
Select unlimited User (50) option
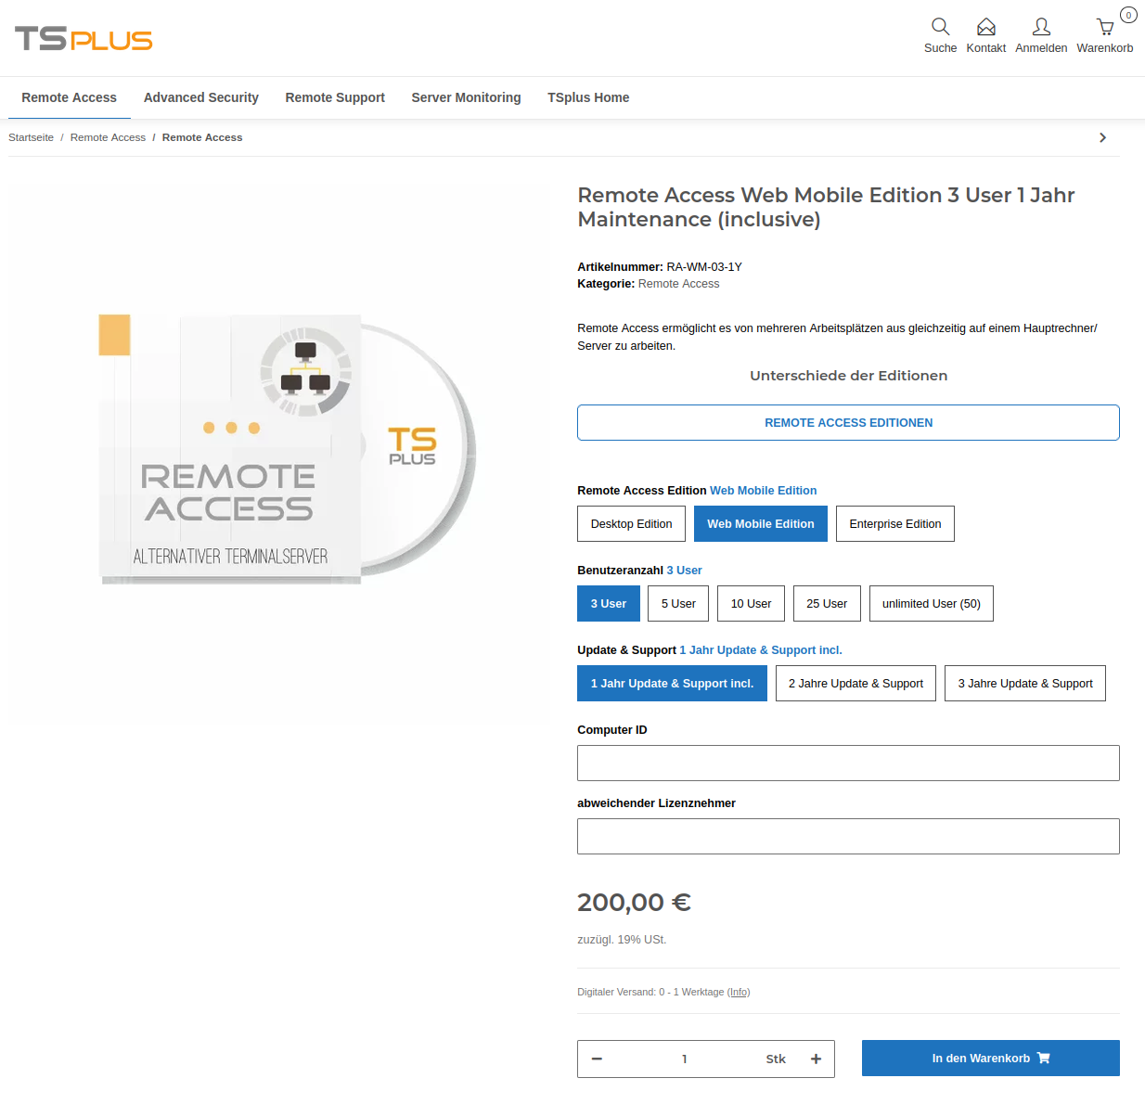click(x=932, y=604)
